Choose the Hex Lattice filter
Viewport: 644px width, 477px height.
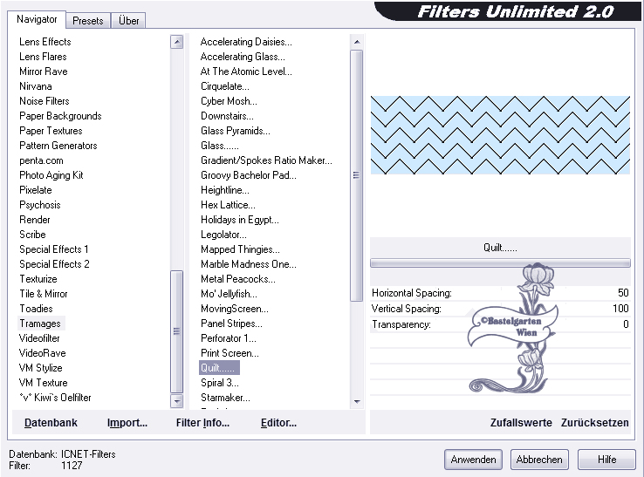[x=228, y=205]
